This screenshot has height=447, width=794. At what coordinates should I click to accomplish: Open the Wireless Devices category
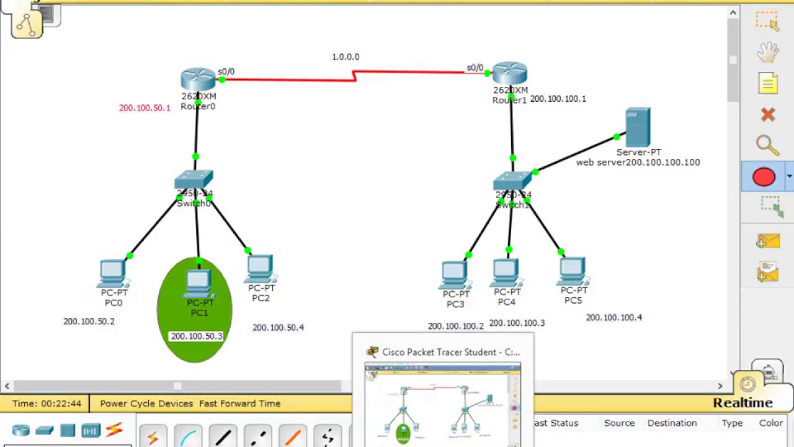tap(91, 430)
